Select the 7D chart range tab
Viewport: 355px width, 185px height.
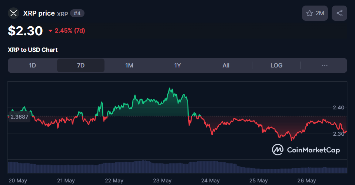(81, 66)
